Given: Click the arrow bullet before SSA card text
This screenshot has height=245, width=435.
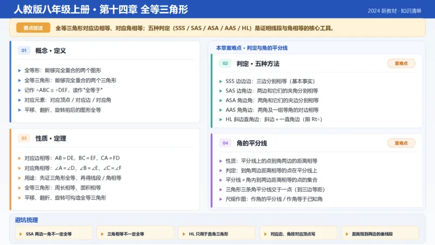Looking at the screenshot, I should pos(21,234).
